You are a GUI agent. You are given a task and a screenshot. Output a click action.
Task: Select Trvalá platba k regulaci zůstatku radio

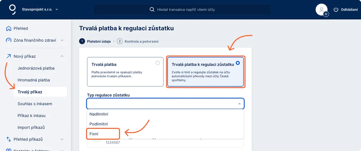(x=238, y=63)
